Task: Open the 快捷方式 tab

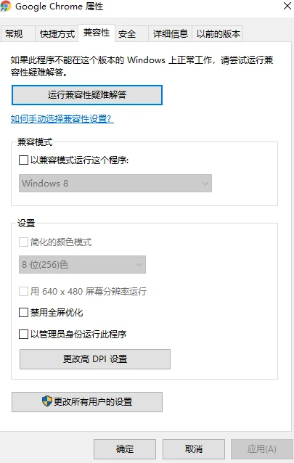Action: coord(57,34)
